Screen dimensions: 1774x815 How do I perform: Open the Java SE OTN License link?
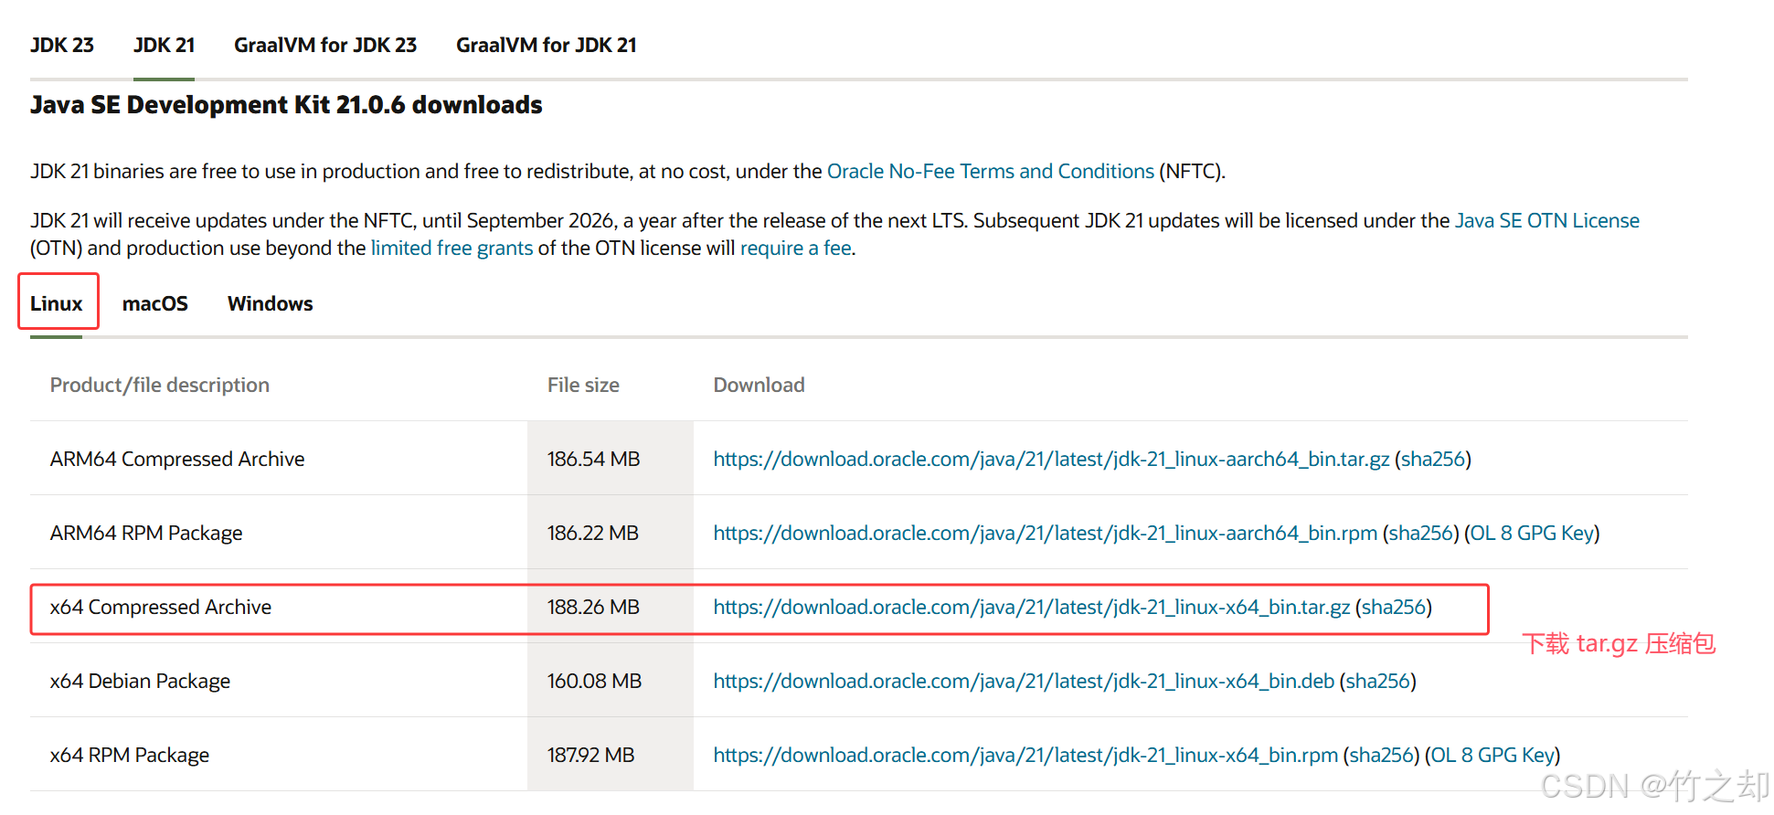[1547, 220]
